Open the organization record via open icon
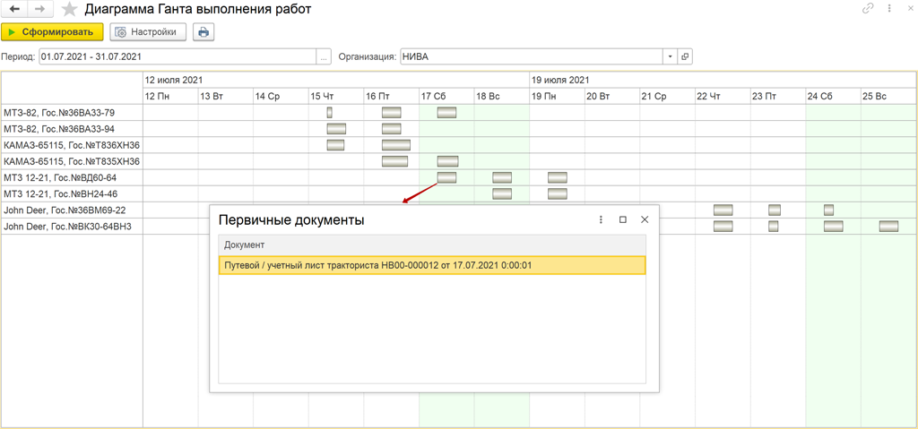Viewport: 918px width, 429px height. pos(685,56)
